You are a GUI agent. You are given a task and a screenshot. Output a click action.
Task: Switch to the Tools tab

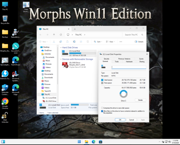117,62
